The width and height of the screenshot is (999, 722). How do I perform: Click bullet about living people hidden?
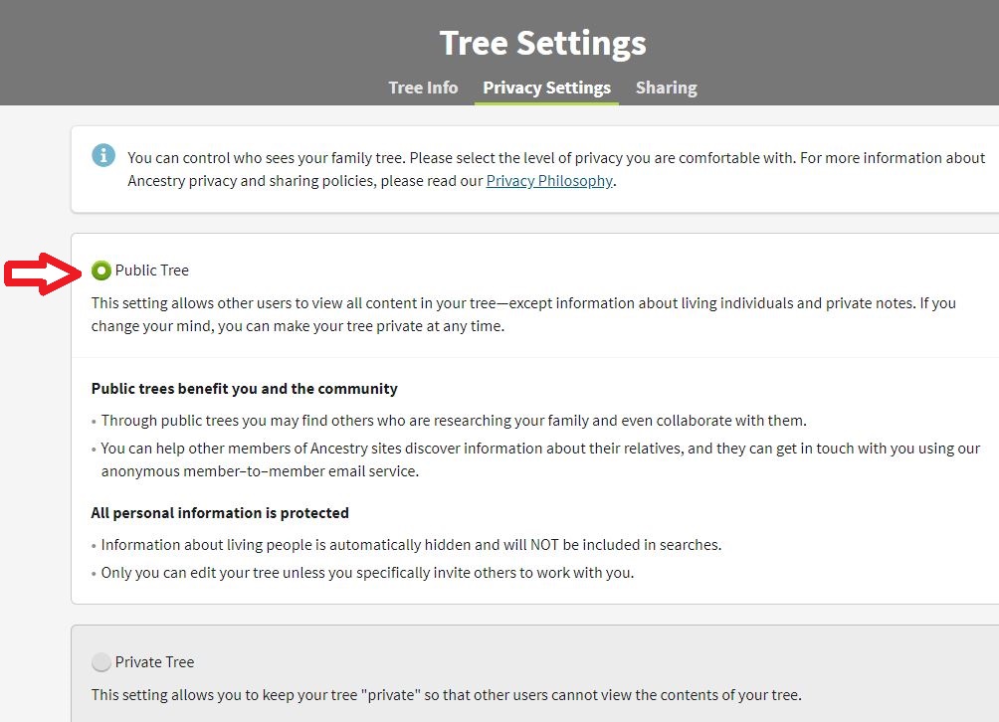pos(411,545)
